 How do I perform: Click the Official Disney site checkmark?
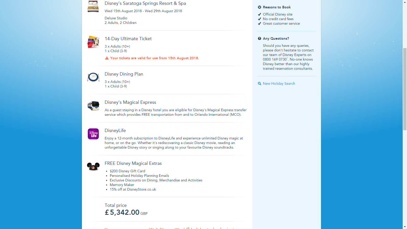click(x=259, y=15)
